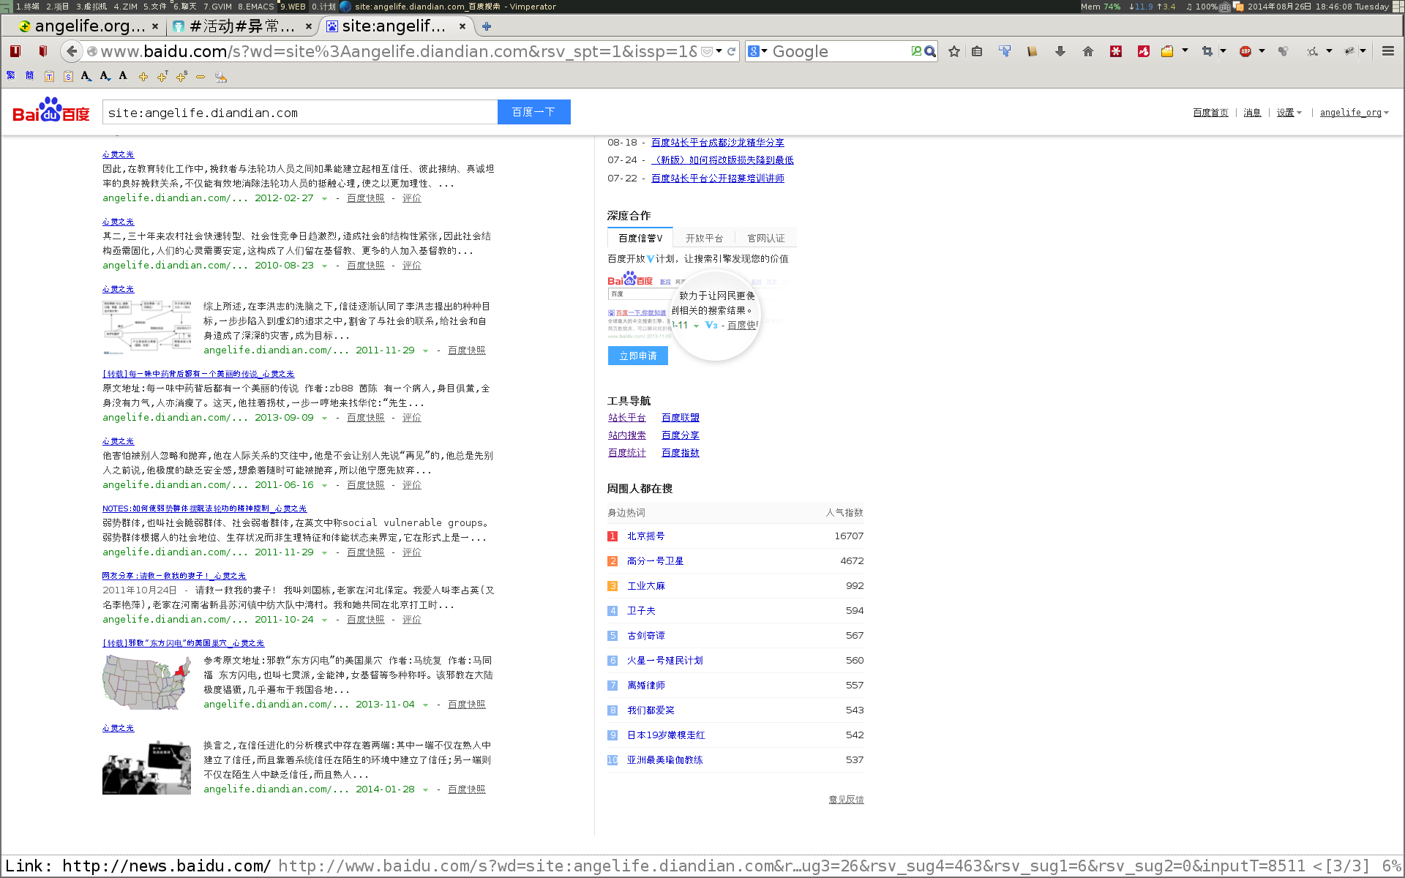Open the hamburger menu icon
The image size is (1405, 878).
[x=1388, y=51]
